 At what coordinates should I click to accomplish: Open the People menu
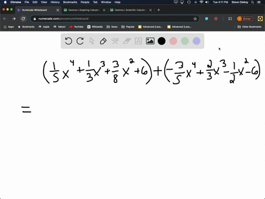(x=85, y=2)
